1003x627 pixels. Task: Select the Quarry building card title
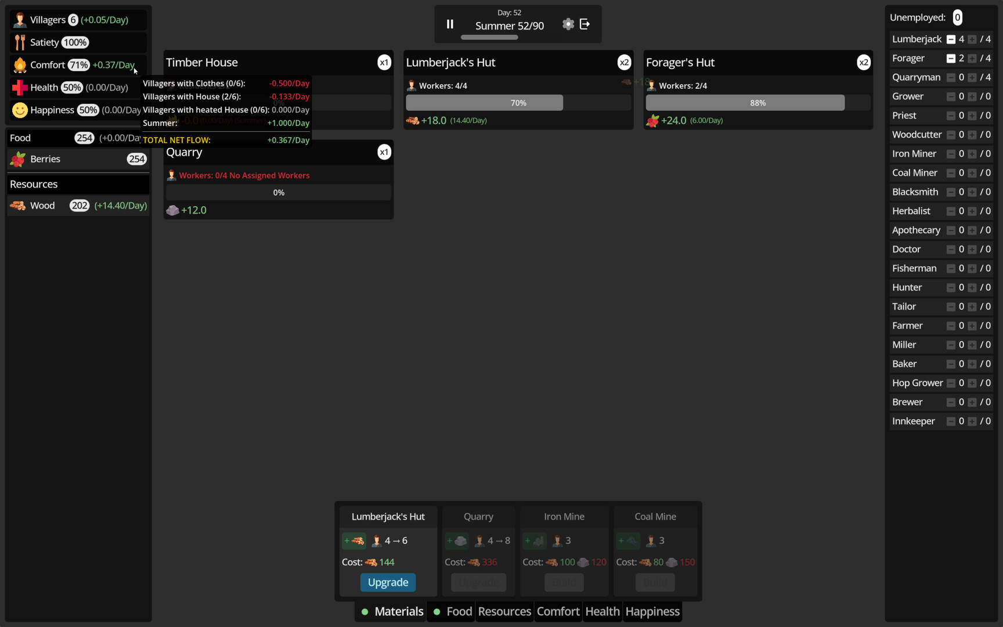[x=184, y=152]
